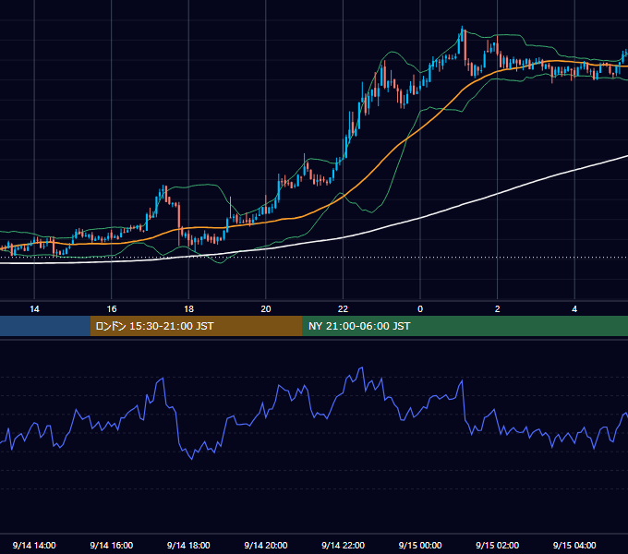Click the 9/15 02:00 time label
Screen dimensions: 628x554
[x=497, y=545]
